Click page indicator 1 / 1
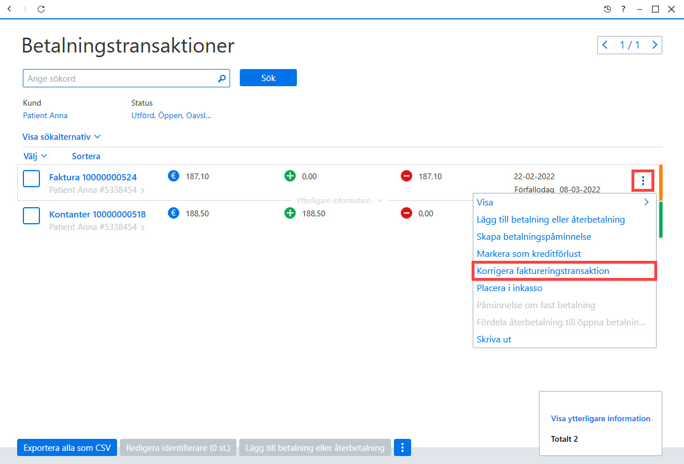684x464 pixels. pyautogui.click(x=629, y=45)
